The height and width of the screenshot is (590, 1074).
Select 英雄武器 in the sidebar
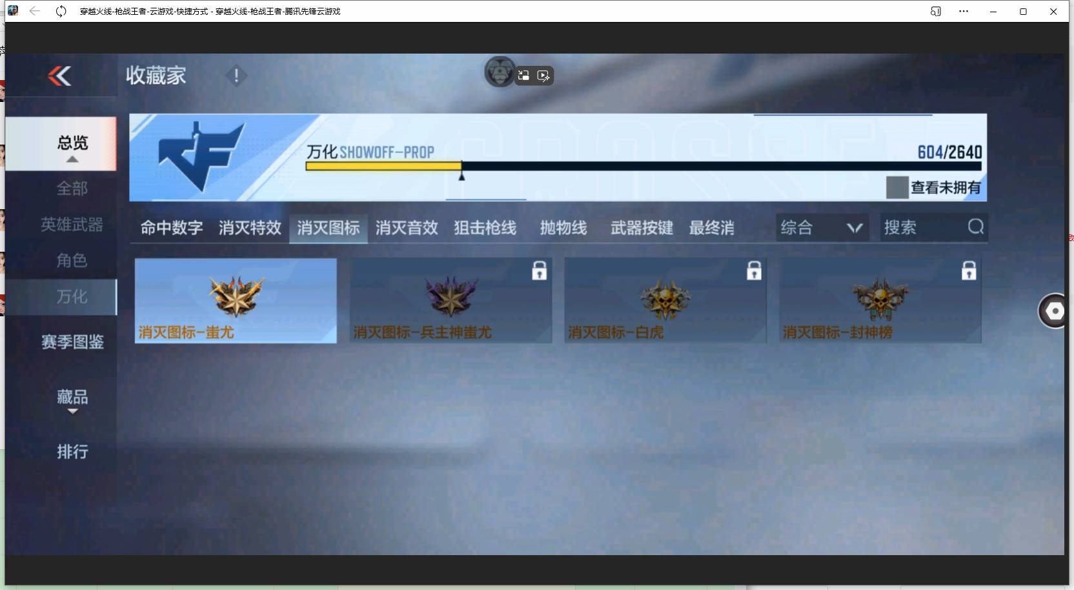point(72,225)
